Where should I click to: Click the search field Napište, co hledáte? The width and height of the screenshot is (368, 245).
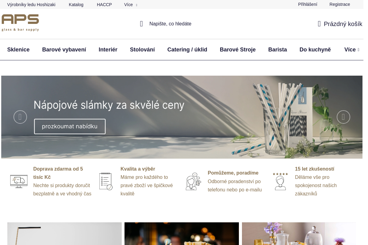click(170, 24)
